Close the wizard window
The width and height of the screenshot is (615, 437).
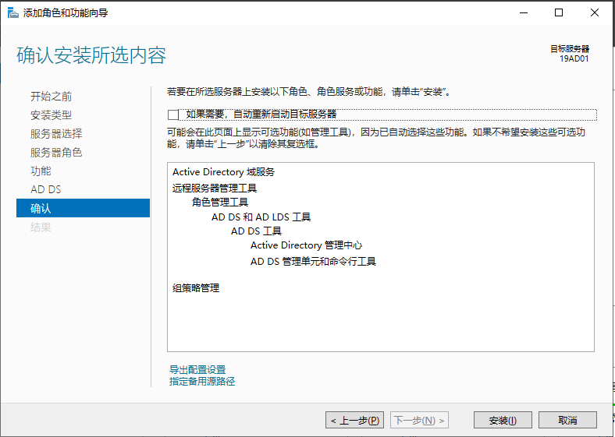coord(594,13)
